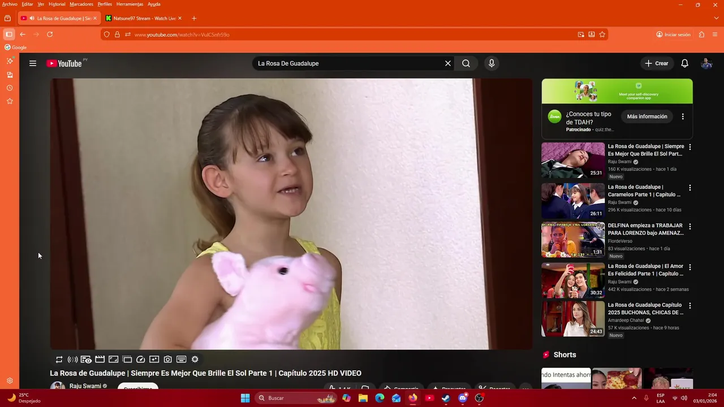Open the Marcadores menu
The width and height of the screenshot is (724, 407).
[81, 4]
